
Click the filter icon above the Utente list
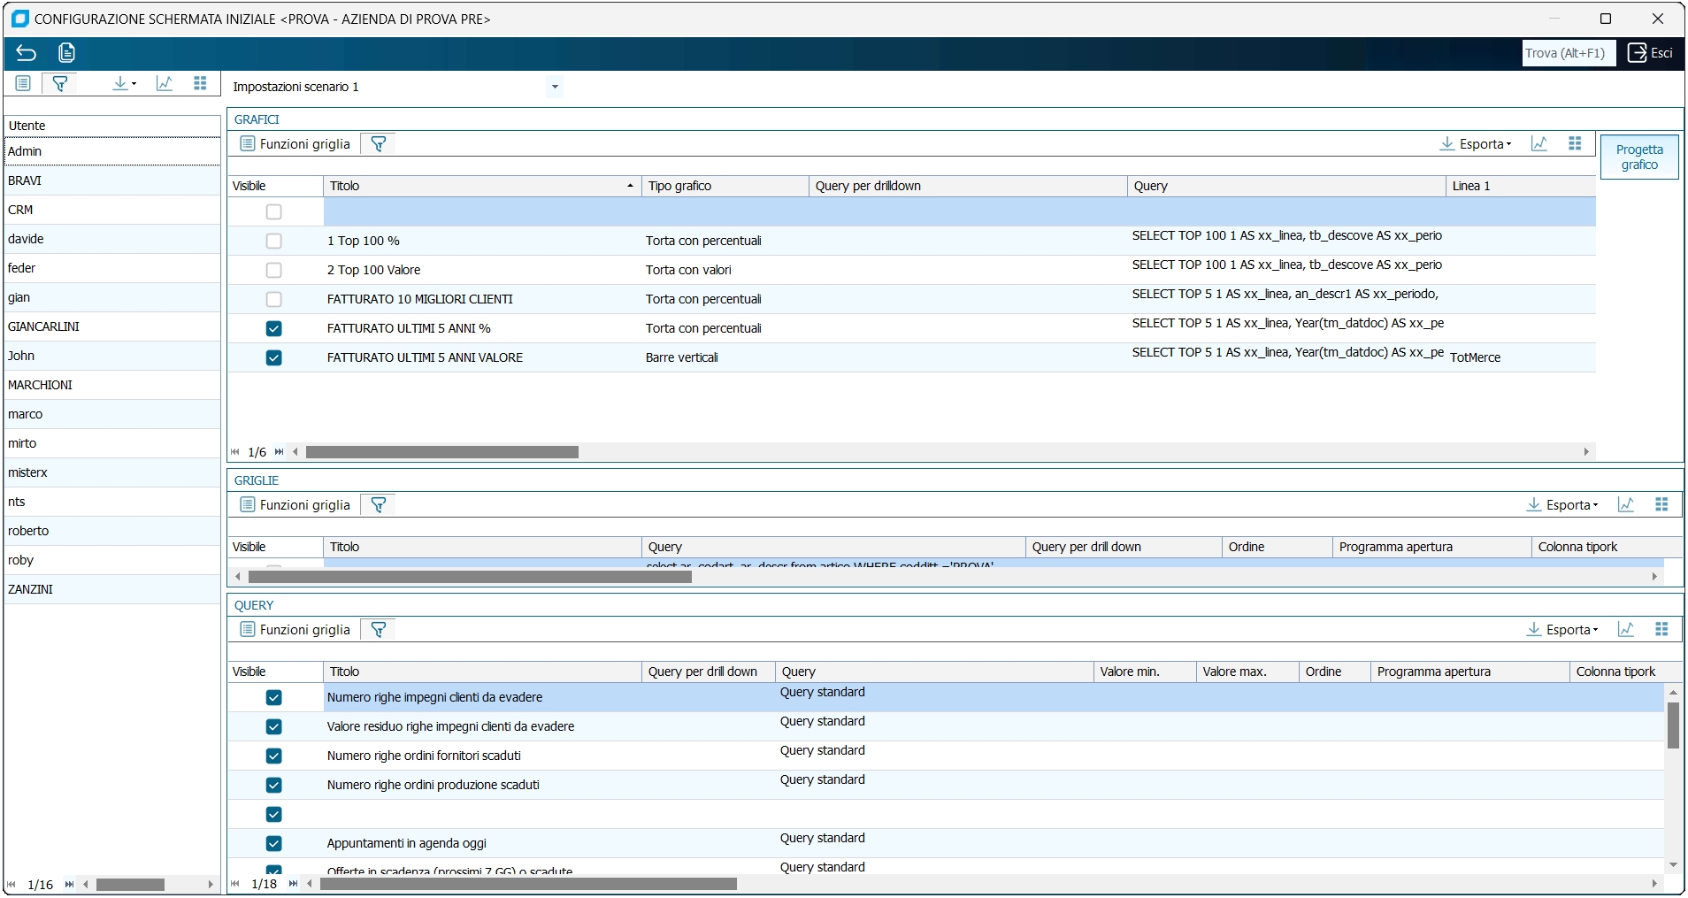point(60,83)
